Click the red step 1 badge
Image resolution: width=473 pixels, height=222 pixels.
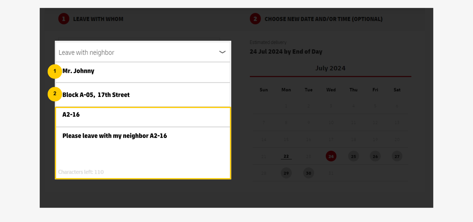coord(63,19)
